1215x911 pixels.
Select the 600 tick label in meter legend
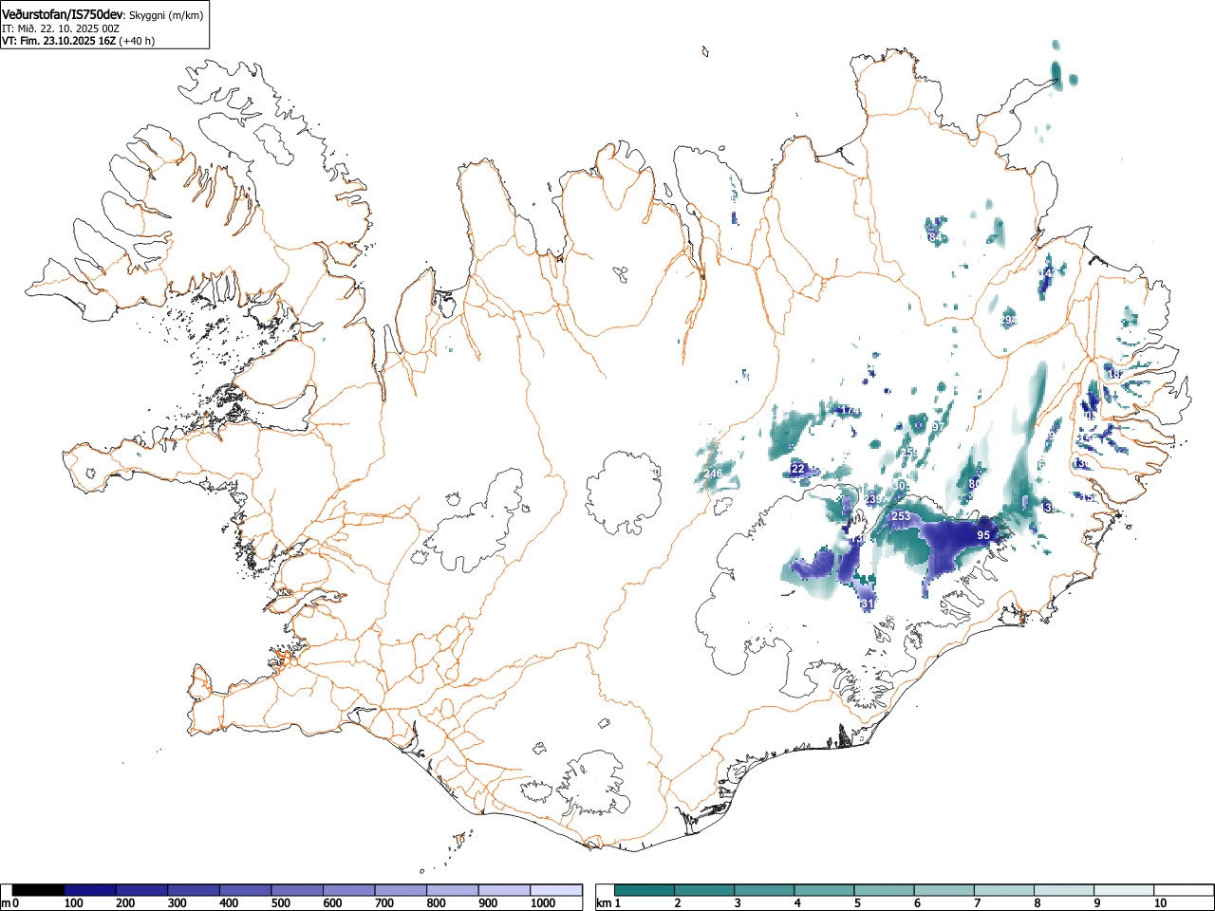tap(332, 903)
